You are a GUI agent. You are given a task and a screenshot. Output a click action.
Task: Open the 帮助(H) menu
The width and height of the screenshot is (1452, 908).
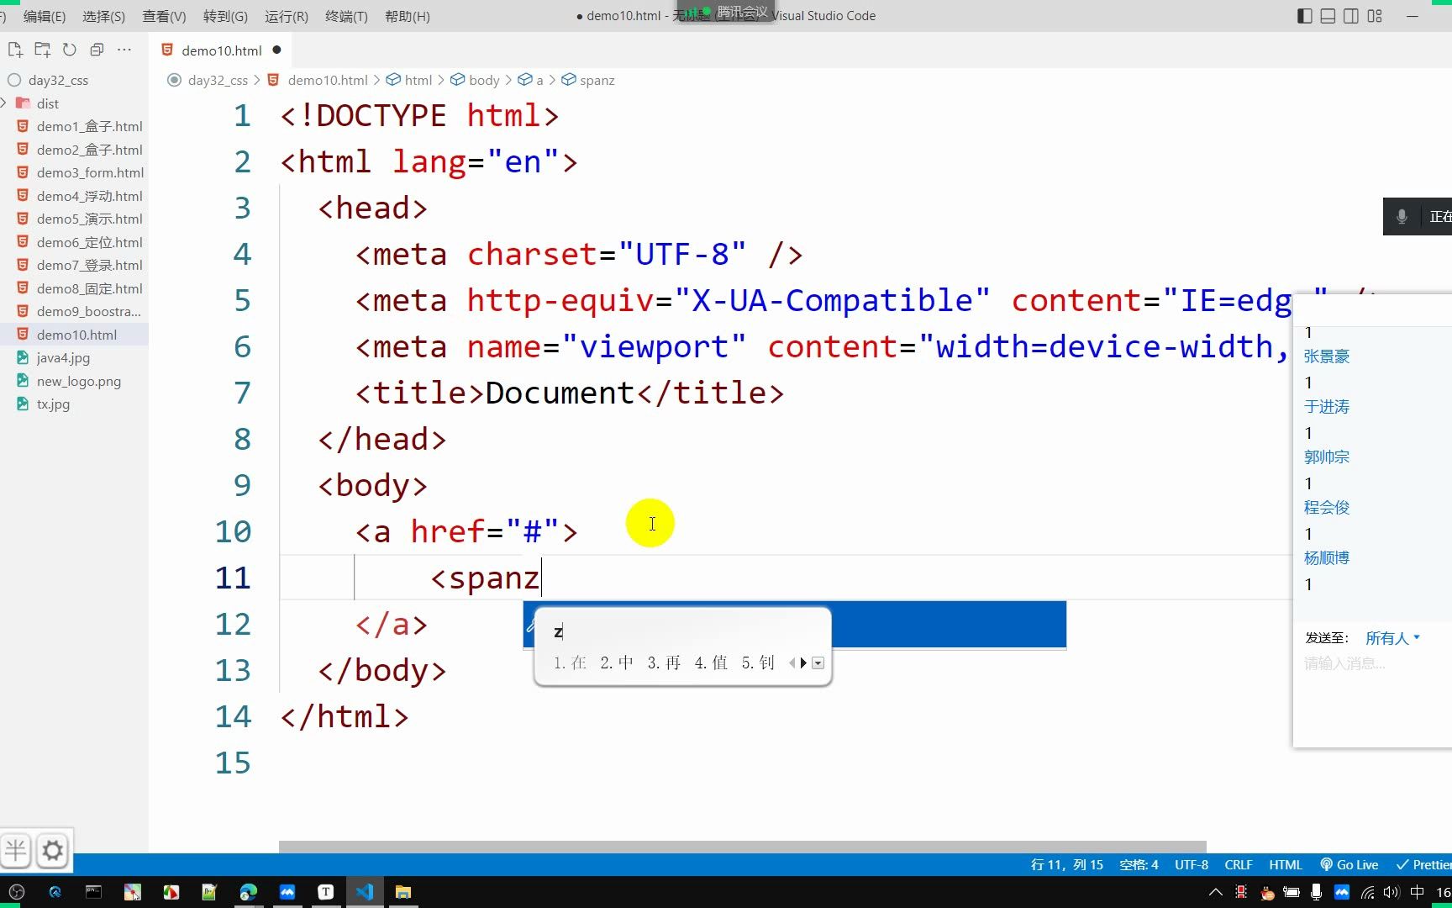point(408,16)
